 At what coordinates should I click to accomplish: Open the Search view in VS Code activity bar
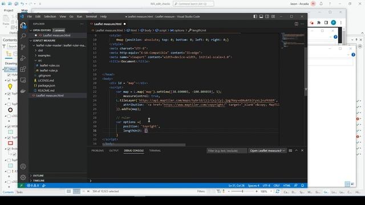click(x=23, y=36)
